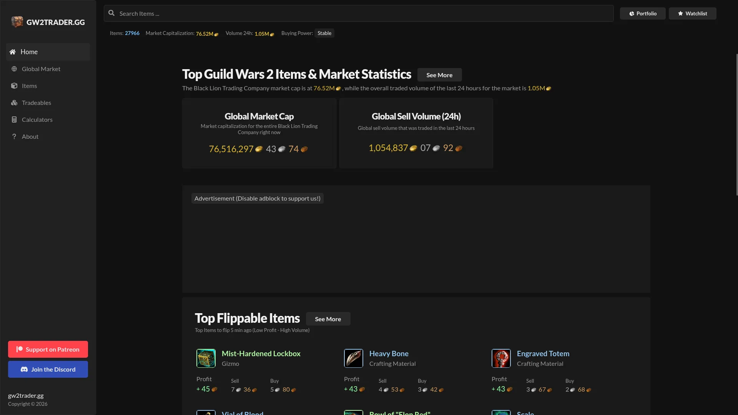
Task: Click the Watchlist star icon
Action: tap(680, 13)
